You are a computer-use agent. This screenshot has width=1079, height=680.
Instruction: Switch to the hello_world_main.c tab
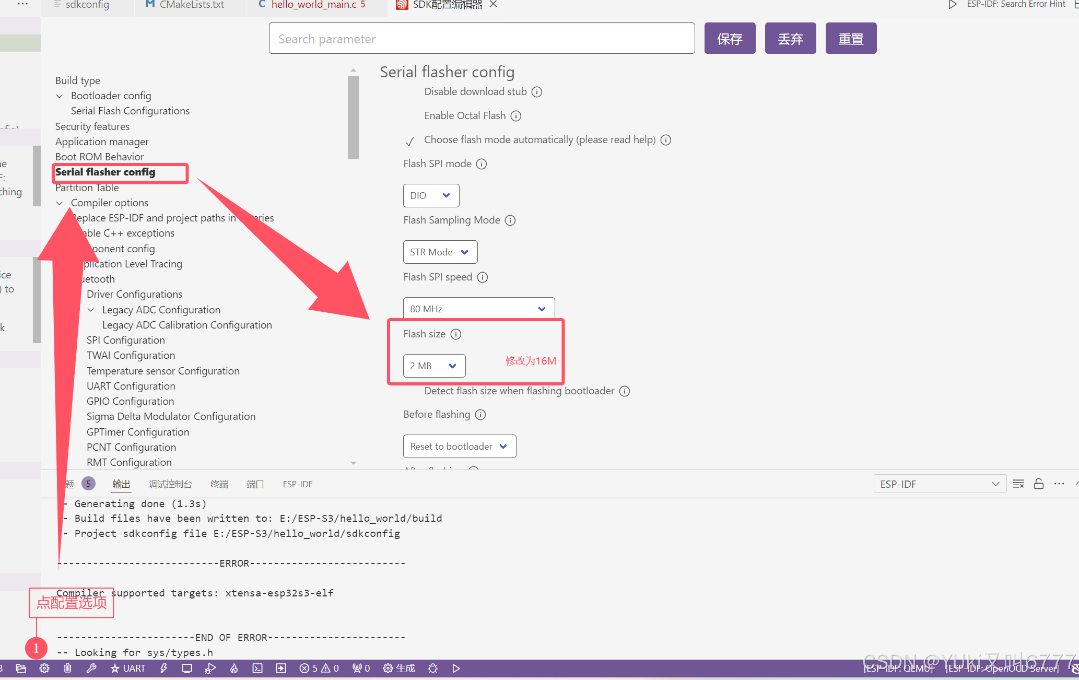[x=313, y=5]
